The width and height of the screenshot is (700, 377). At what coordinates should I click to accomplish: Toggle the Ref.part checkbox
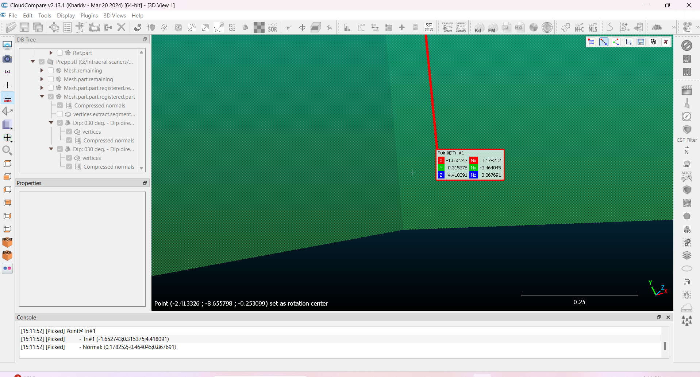(60, 53)
